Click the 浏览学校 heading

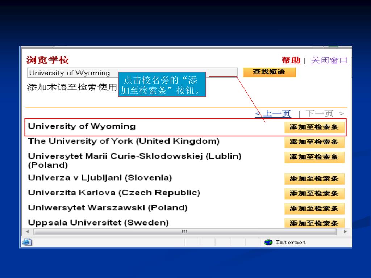[47, 60]
